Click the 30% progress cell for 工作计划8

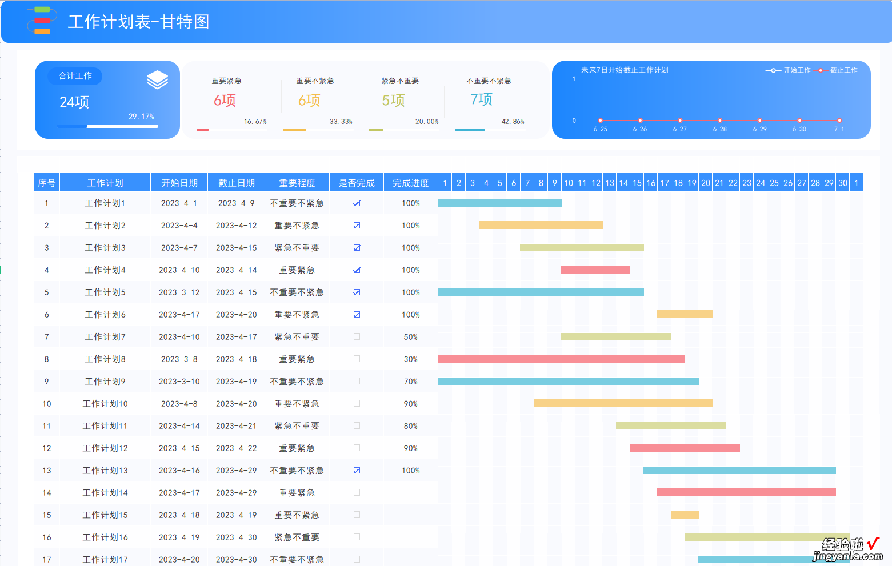411,359
